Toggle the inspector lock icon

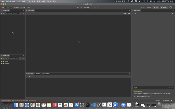click(173, 13)
